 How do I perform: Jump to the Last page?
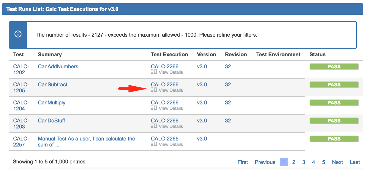click(x=355, y=162)
